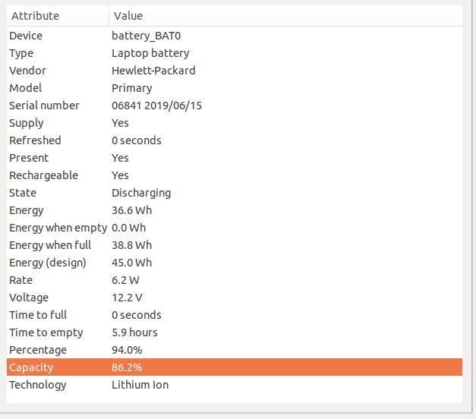476x419 pixels.
Task: Select the Technology Lithium Ion row
Action: [x=235, y=385]
